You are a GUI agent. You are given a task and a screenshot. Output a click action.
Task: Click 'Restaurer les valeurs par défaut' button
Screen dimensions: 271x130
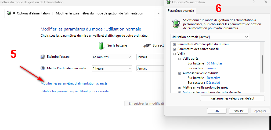click(232, 98)
